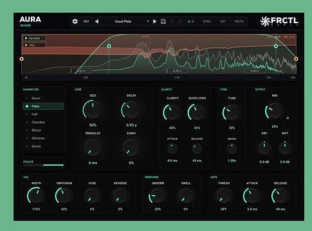312x231 pixels.
Task: Click the INIT button
Action: tap(86, 22)
